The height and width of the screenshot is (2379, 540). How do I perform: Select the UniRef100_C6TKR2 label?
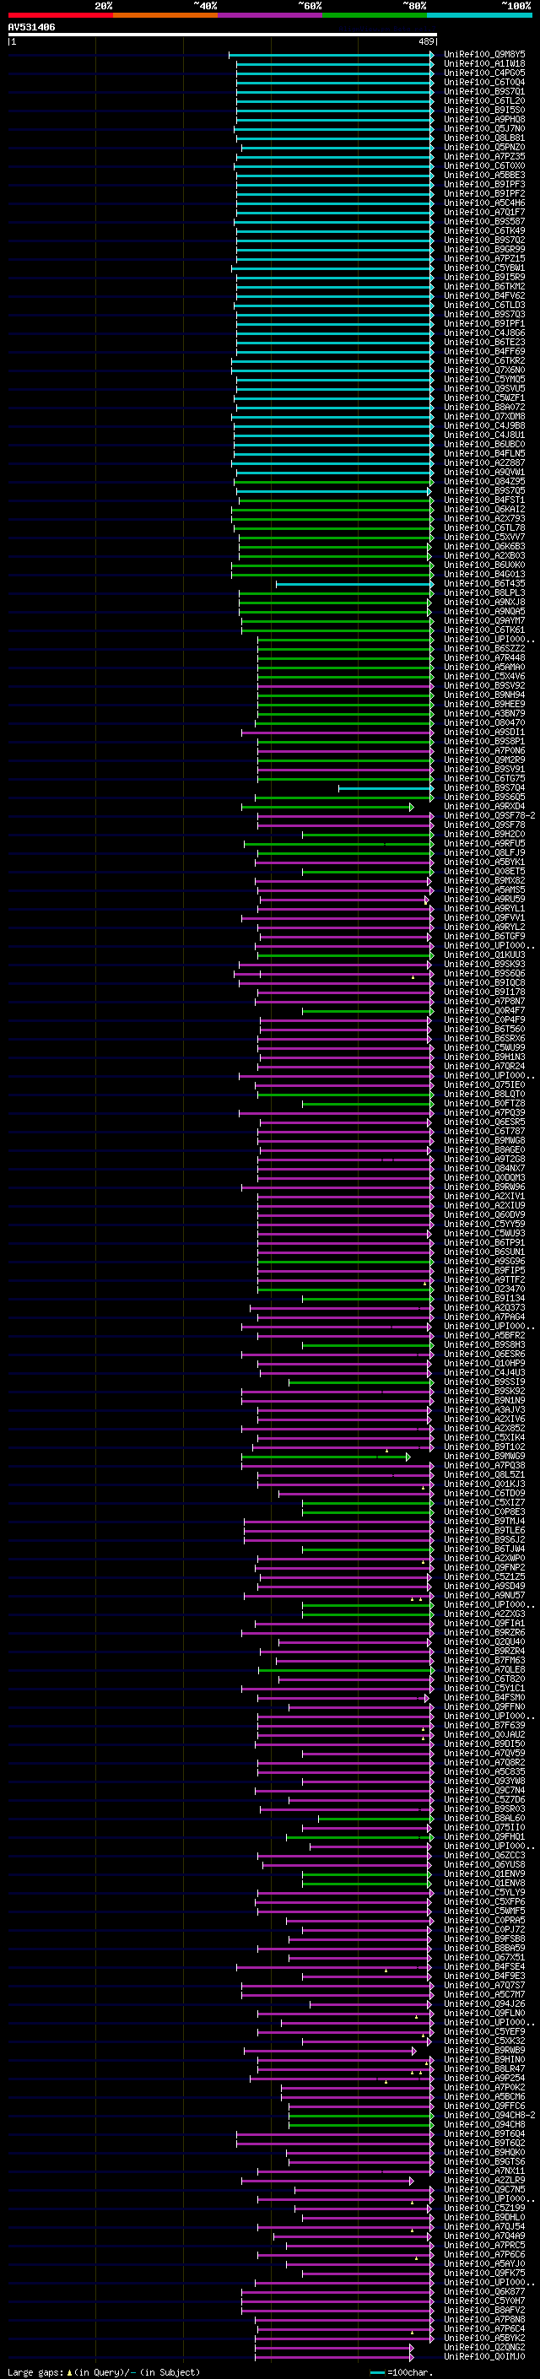click(483, 361)
